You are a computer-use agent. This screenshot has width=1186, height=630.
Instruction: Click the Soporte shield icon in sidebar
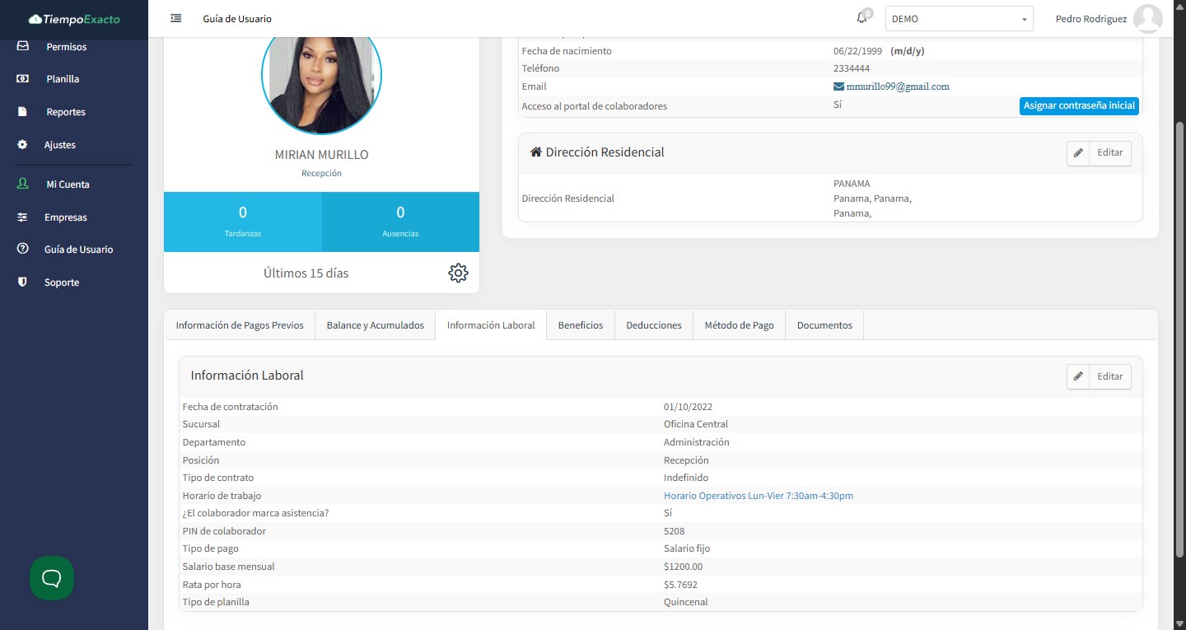coord(23,282)
